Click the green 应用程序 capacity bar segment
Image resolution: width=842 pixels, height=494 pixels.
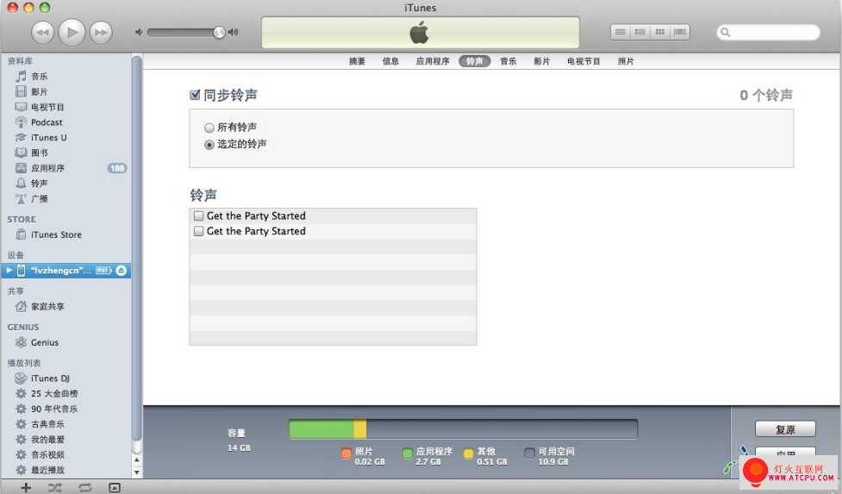click(321, 429)
